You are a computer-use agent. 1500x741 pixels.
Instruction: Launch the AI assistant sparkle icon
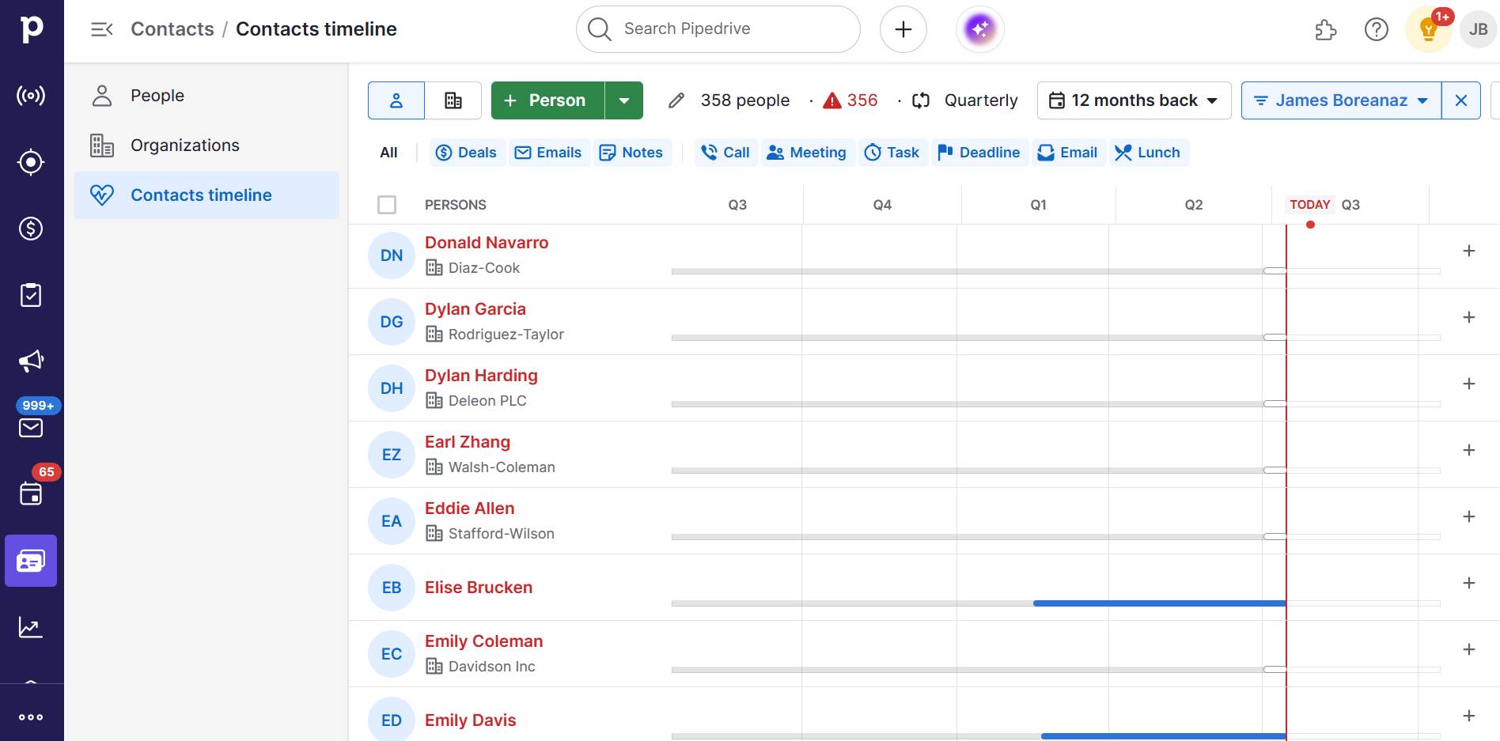tap(979, 29)
